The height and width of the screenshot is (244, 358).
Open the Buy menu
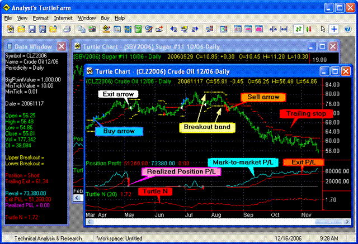[x=105, y=18]
